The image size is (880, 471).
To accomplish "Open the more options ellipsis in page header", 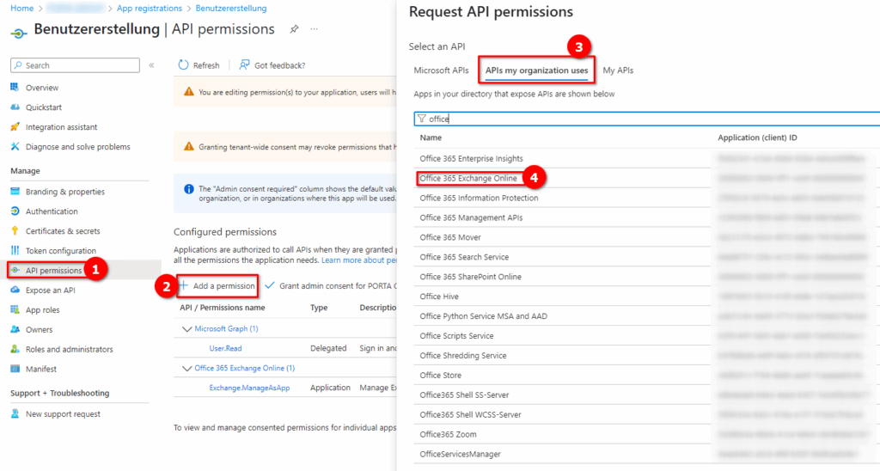I will [315, 29].
